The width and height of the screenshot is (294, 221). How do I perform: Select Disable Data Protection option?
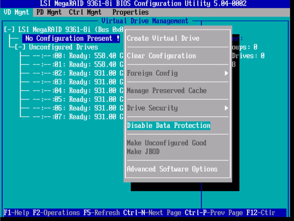coord(168,125)
